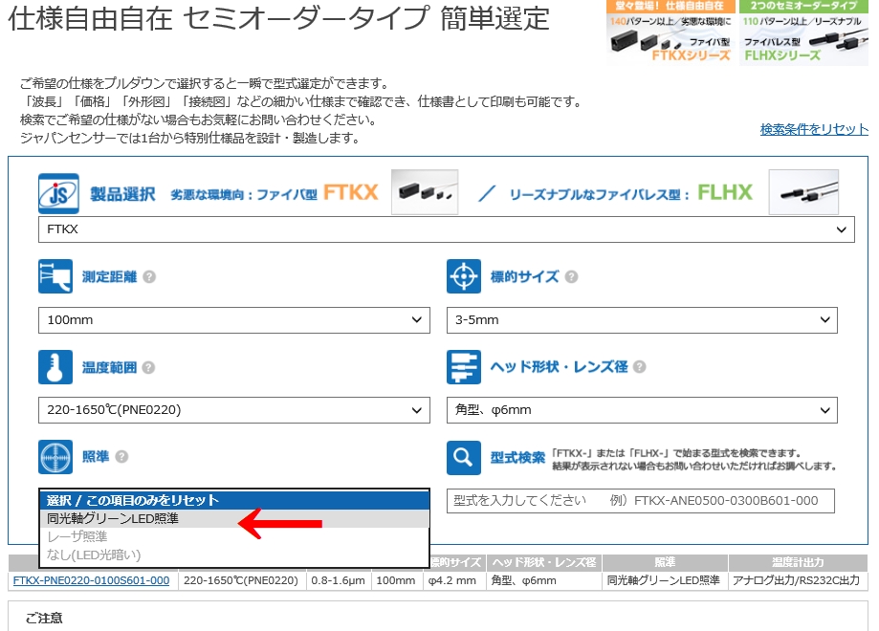Screen dimensions: 879x631
Task: Click the 型式検索 magnifier icon
Action: pos(464,458)
